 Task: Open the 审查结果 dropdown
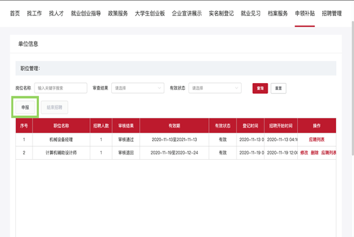coord(138,88)
